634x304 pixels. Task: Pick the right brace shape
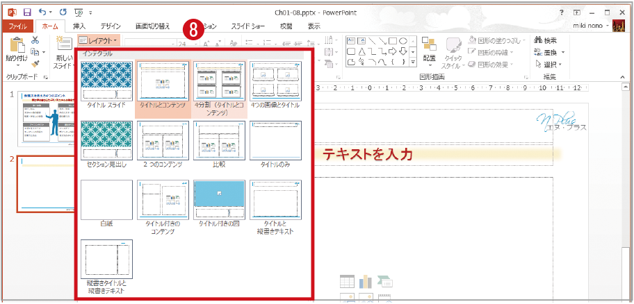click(403, 62)
